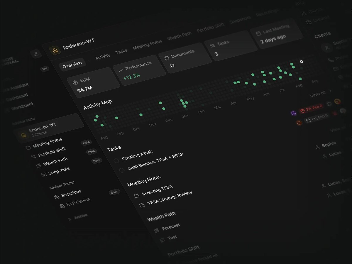
Task: Open the Forecast wealth path
Action: click(x=171, y=227)
